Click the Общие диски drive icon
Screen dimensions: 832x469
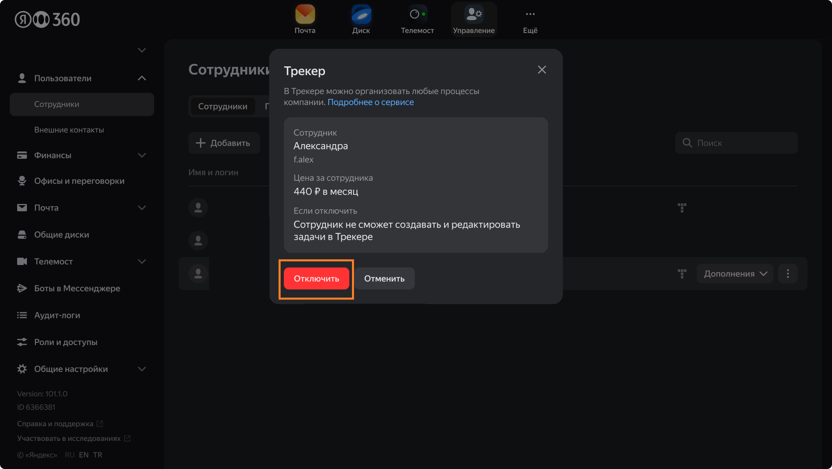pyautogui.click(x=22, y=234)
